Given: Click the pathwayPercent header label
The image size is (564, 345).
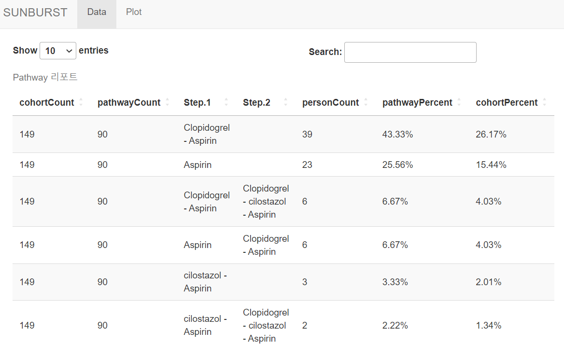Looking at the screenshot, I should click(x=417, y=102).
